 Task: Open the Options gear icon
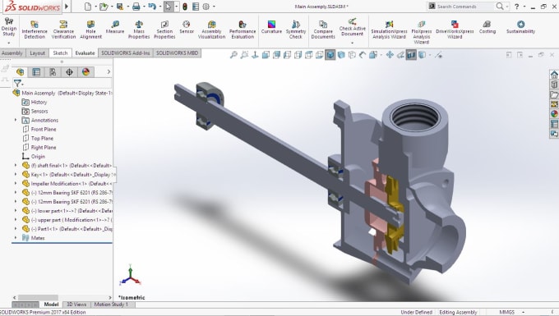(206, 7)
